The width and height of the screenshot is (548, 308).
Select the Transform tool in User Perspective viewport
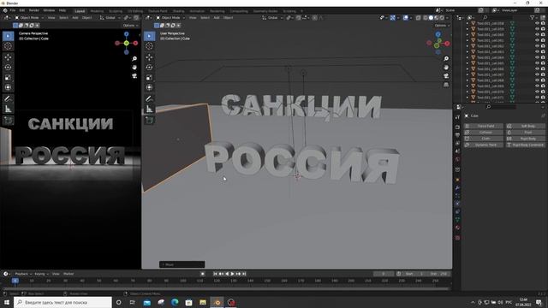pyautogui.click(x=149, y=87)
